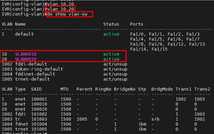
Task: Click the 'tr' type for VLAN 1003
Action: pyautogui.click(x=18, y=119)
